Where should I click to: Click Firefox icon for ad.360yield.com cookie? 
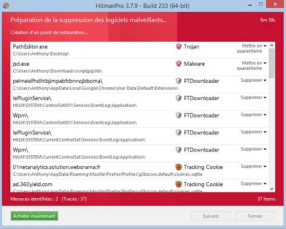(x=179, y=184)
